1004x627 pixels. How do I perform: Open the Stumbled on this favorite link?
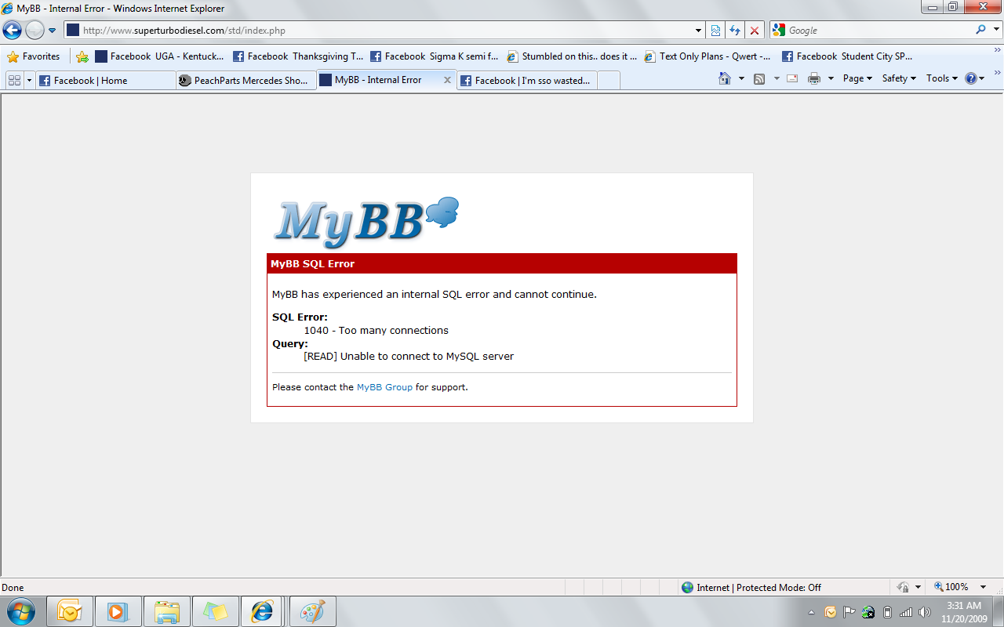tap(572, 56)
